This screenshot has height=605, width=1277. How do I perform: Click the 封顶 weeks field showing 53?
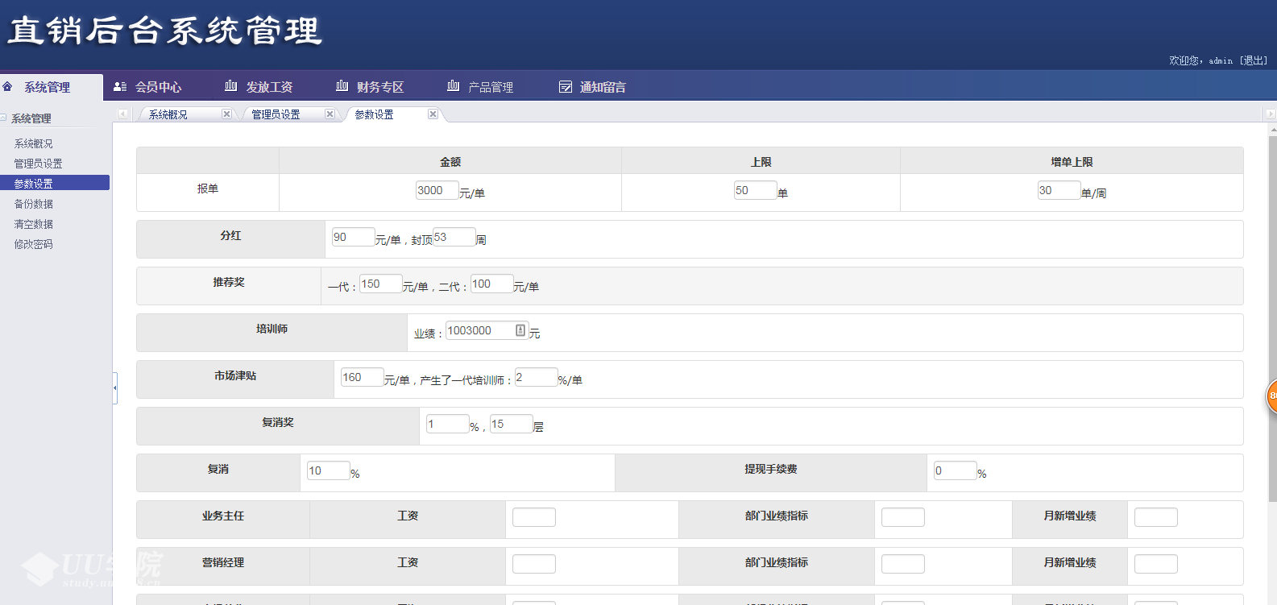coord(454,237)
